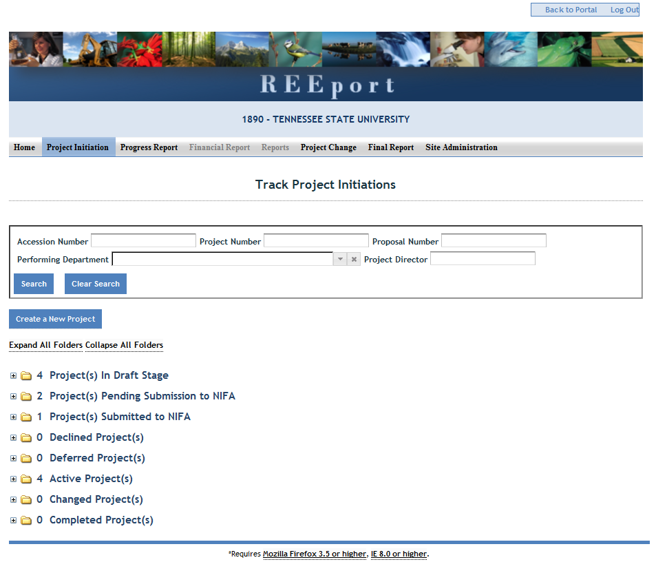This screenshot has height=562, width=656.
Task: Click the Log Out link
Action: [x=624, y=10]
